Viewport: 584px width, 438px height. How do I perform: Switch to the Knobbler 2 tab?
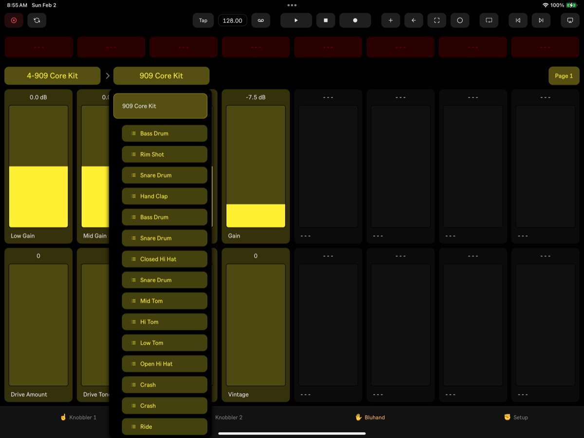(x=229, y=418)
